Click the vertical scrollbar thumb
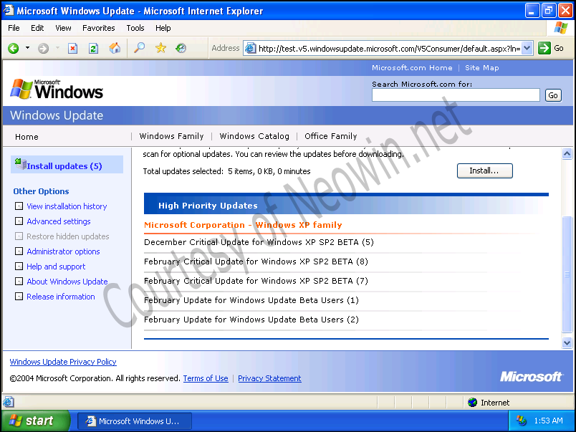 pyautogui.click(x=567, y=274)
